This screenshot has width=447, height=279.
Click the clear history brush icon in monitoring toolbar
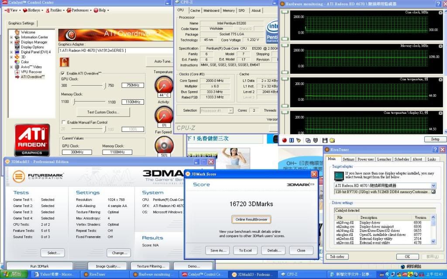point(299,140)
